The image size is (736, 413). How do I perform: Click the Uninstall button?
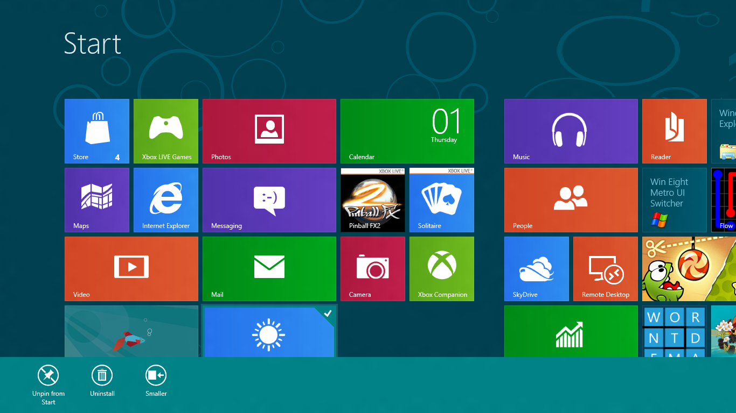[102, 381]
